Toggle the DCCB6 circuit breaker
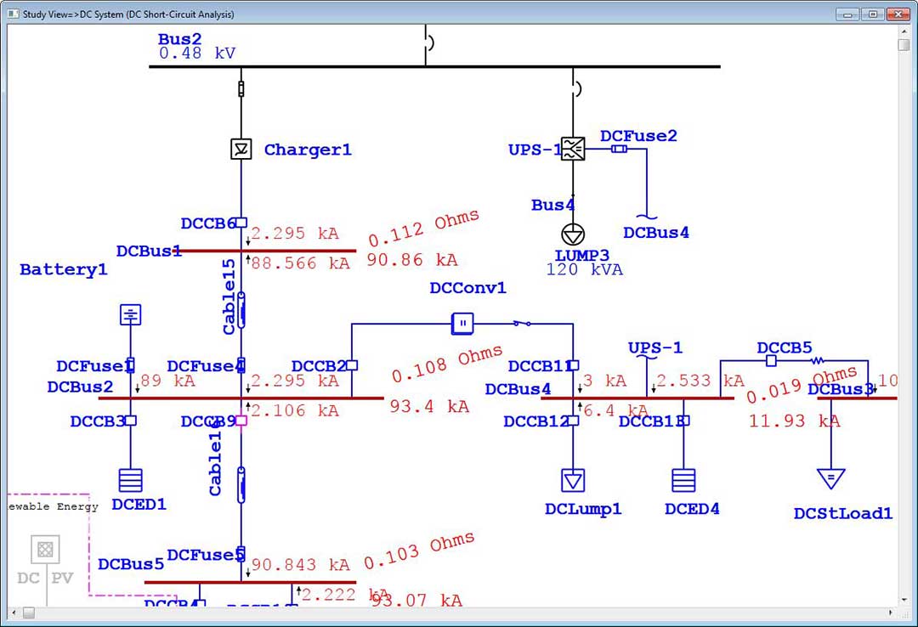Image resolution: width=918 pixels, height=627 pixels. coord(241,223)
